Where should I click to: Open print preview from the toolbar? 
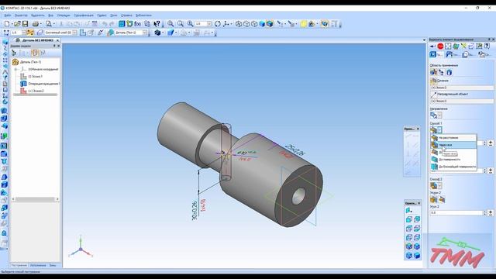click(x=48, y=24)
